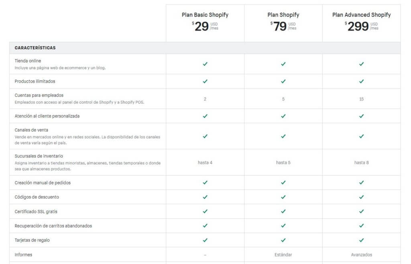Click Tienda online checkmark under Plan Basic Shopify

pyautogui.click(x=205, y=64)
